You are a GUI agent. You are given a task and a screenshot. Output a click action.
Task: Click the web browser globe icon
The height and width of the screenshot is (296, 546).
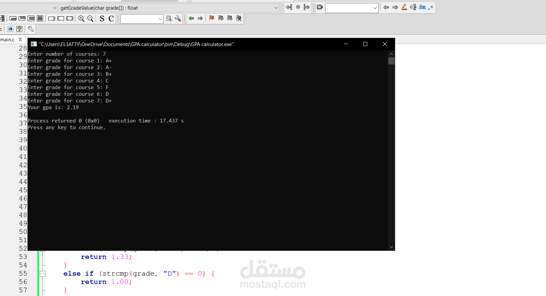pos(10,29)
